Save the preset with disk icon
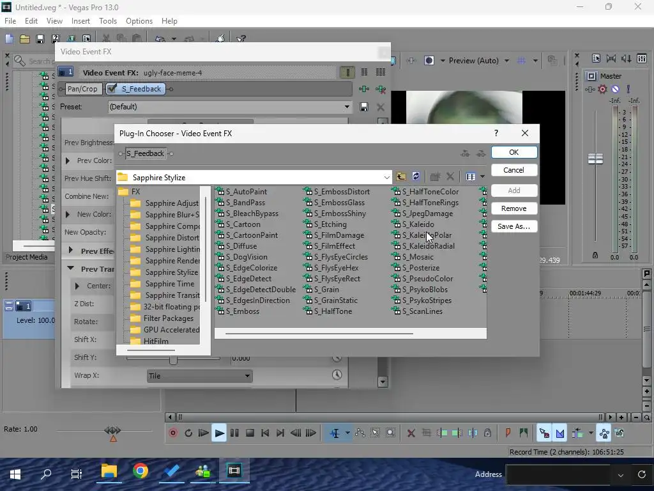This screenshot has height=491, width=654. 363,107
